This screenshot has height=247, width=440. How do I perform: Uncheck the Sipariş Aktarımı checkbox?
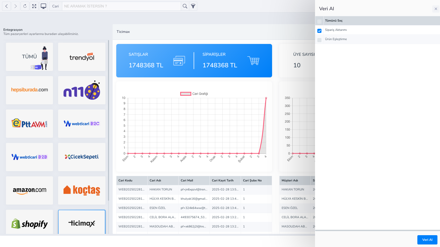(x=319, y=31)
